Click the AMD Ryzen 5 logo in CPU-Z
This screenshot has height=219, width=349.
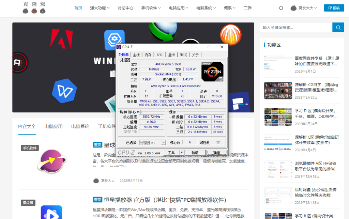tap(212, 72)
